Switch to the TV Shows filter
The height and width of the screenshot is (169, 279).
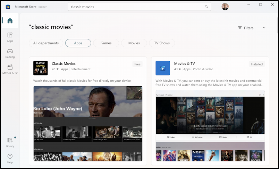pos(162,43)
